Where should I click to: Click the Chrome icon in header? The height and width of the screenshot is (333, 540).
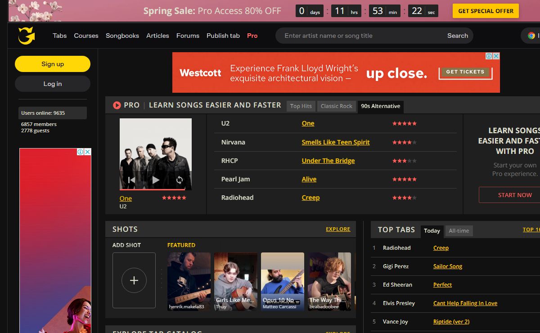pyautogui.click(x=531, y=36)
